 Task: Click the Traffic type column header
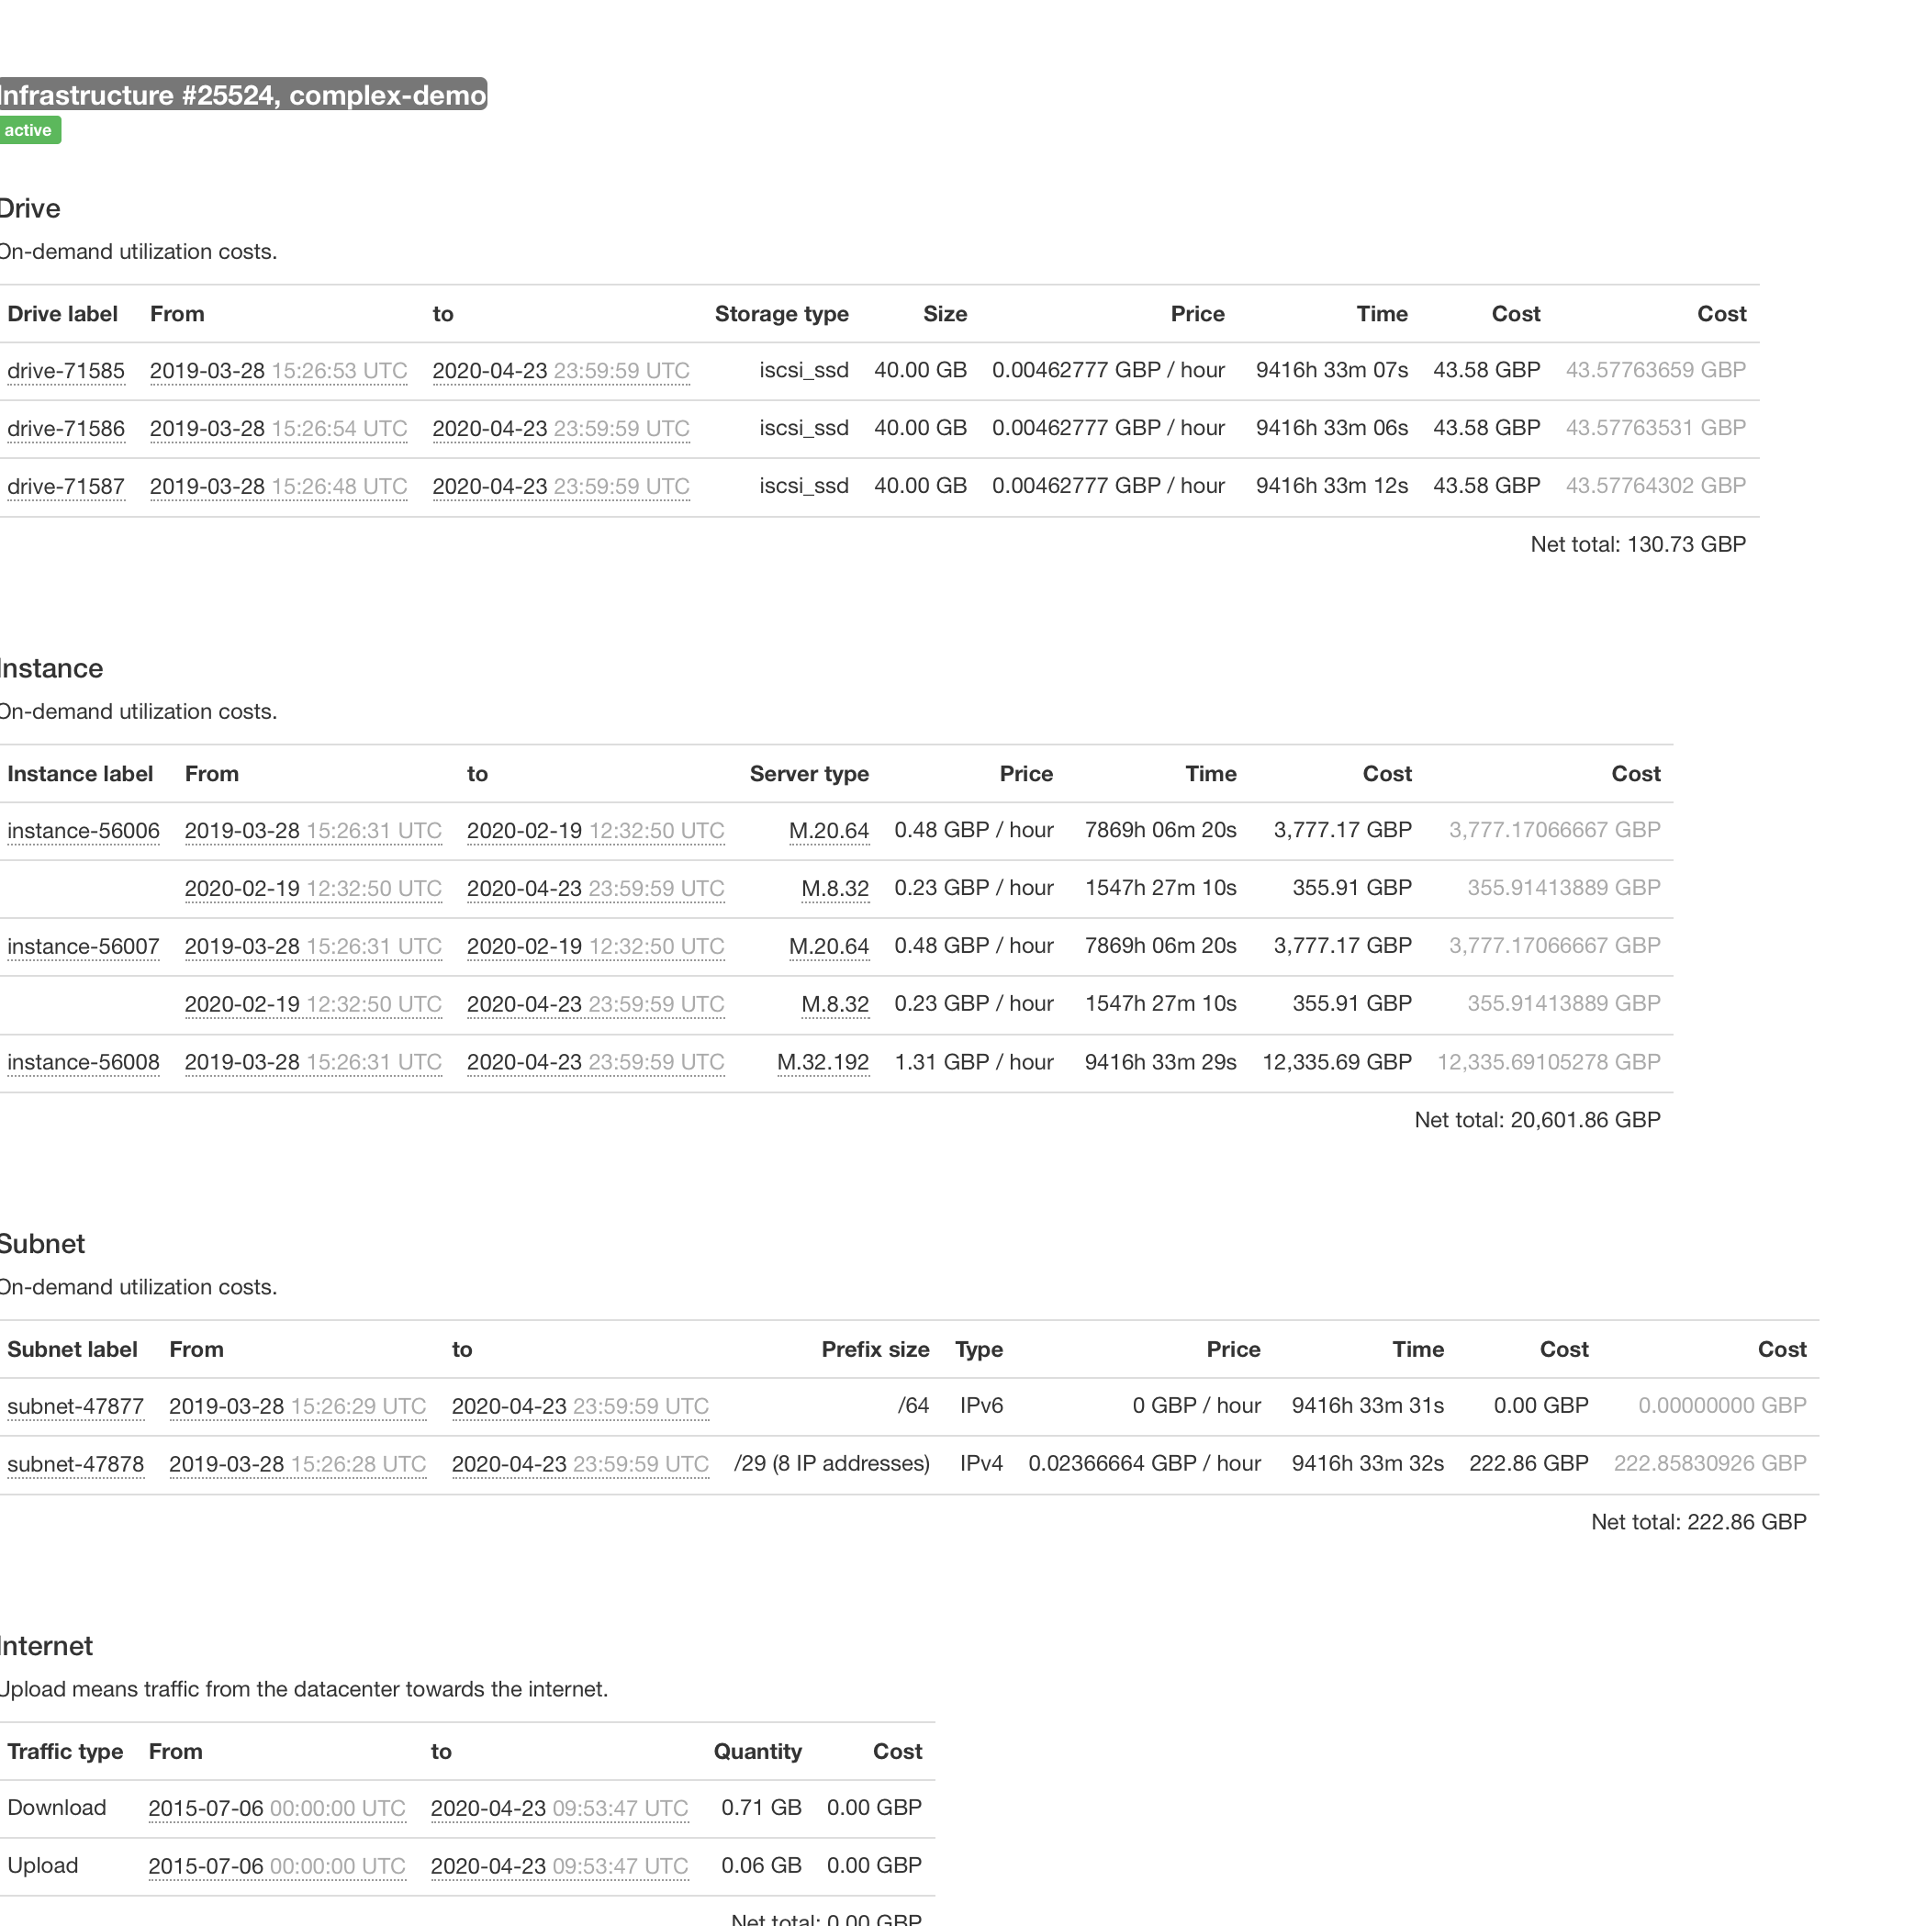[x=65, y=1752]
